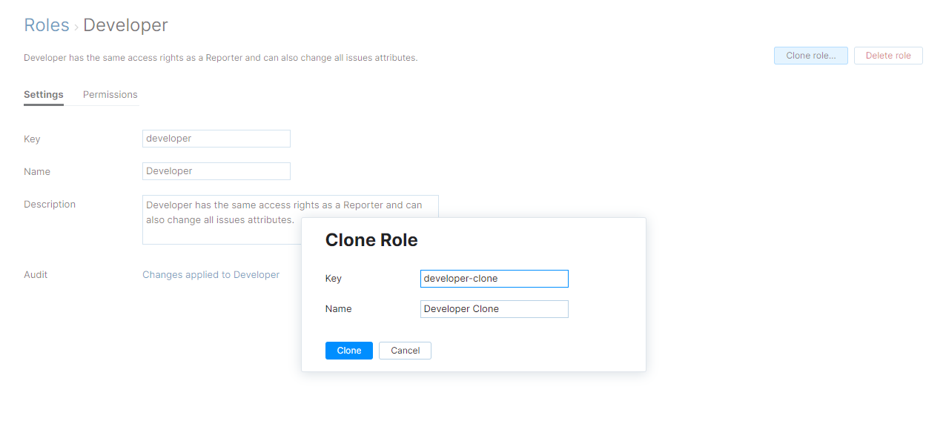Click the Key label inside Clone dialog
The width and height of the screenshot is (946, 424).
(334, 279)
